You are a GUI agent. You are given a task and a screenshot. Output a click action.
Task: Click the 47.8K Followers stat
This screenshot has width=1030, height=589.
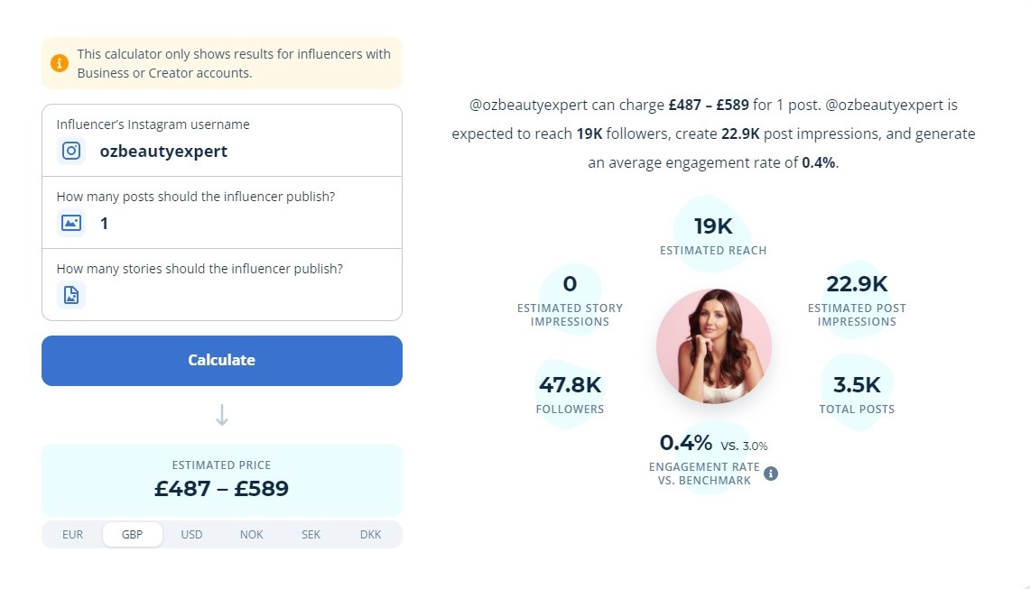pos(570,394)
